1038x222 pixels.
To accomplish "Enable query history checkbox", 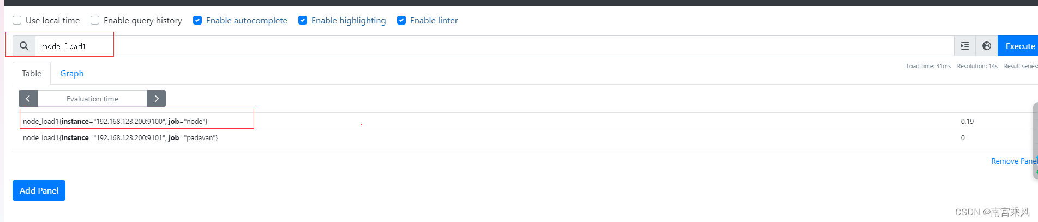I will [x=95, y=20].
